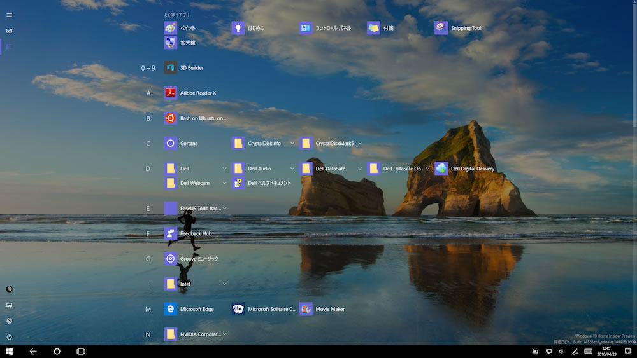The height and width of the screenshot is (358, 637).
Task: Expand the Dell DataSafe folder
Action: pos(359,169)
